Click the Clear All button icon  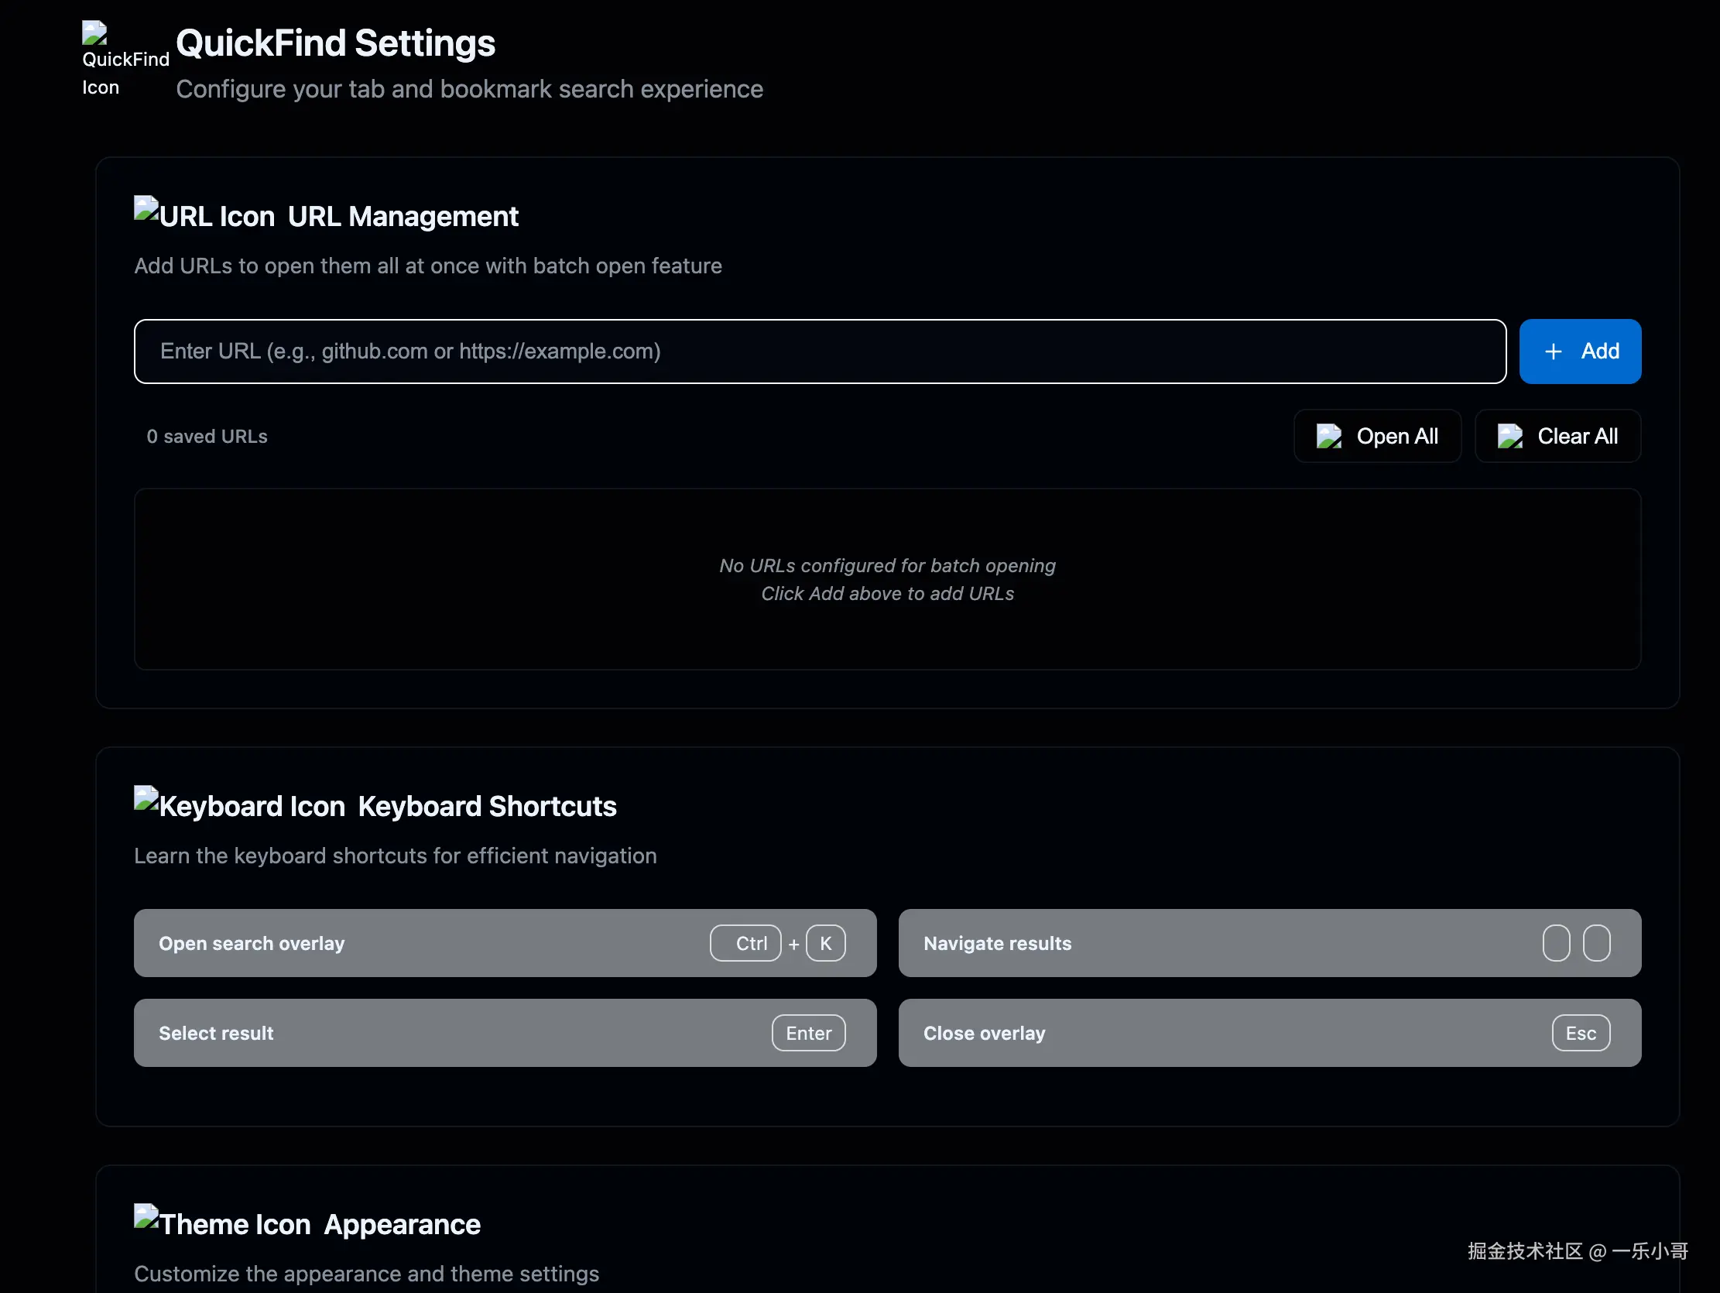1509,437
